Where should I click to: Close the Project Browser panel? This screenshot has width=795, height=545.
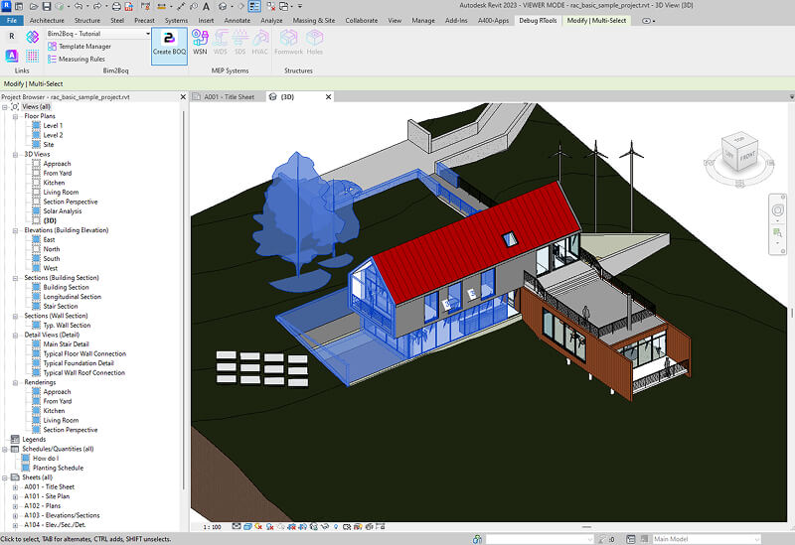(x=185, y=97)
